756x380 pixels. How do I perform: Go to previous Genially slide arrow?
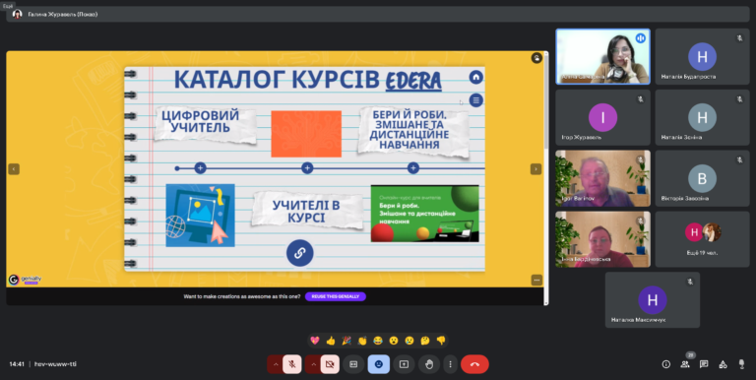pyautogui.click(x=14, y=169)
